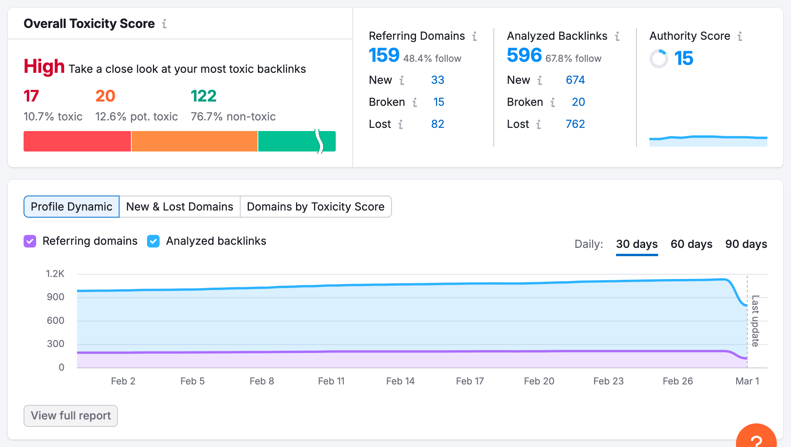Open the 122 non-toxic domains count
791x447 pixels.
coord(204,96)
